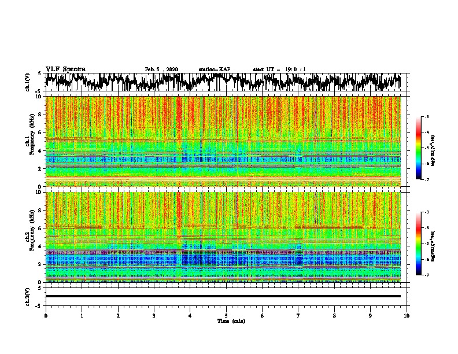Click the 'ch.1(V)' waveform axis label

[x=27, y=82]
